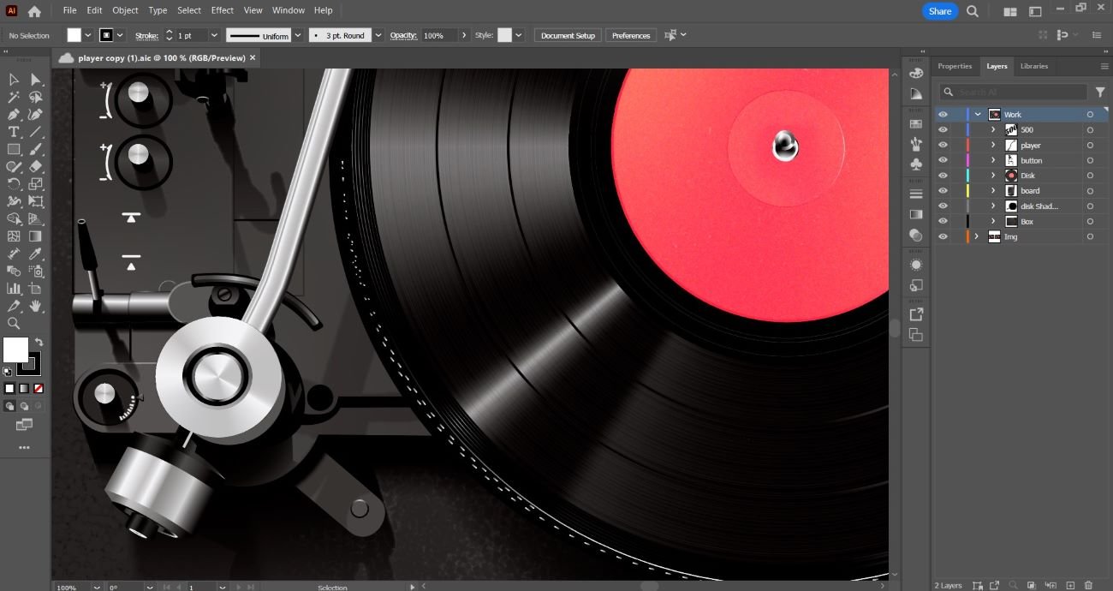1113x591 pixels.
Task: Toggle visibility of the player layer
Action: click(943, 146)
